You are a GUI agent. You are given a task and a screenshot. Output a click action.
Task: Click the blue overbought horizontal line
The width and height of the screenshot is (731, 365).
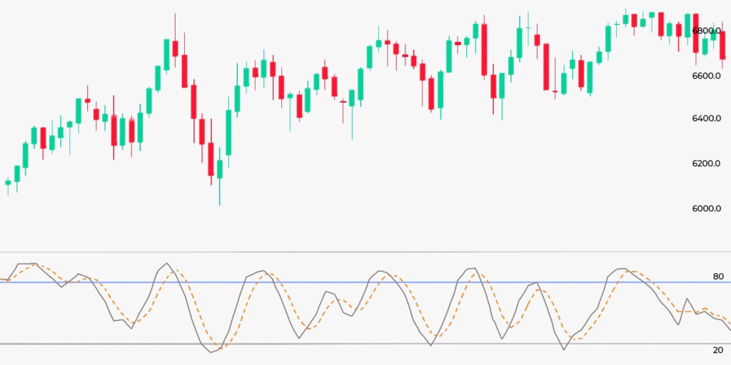coord(357,282)
